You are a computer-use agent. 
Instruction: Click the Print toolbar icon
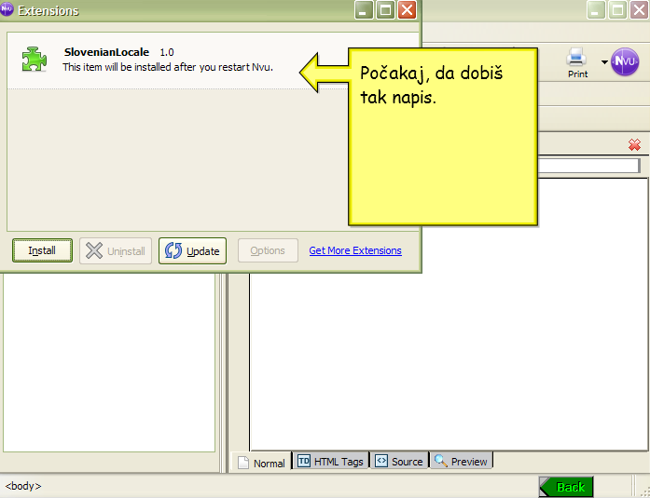coord(577,61)
